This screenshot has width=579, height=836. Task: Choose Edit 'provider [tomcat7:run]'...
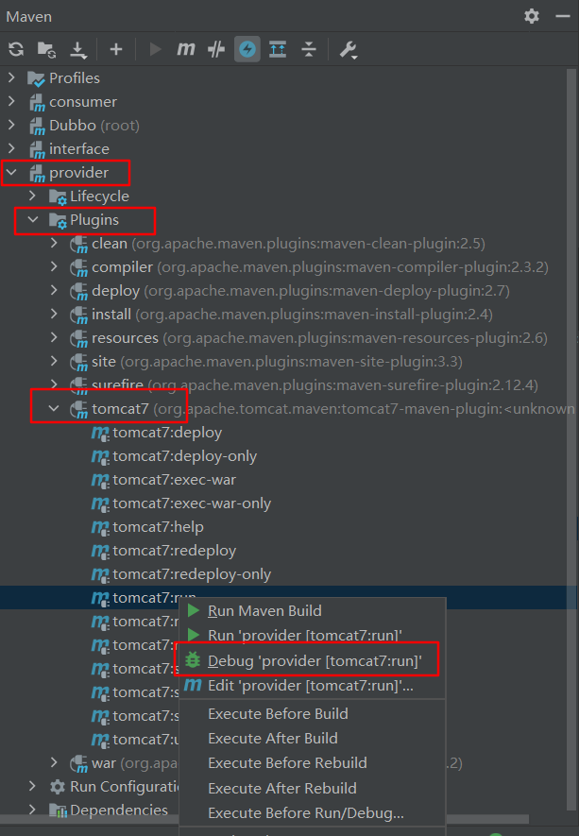coord(312,685)
